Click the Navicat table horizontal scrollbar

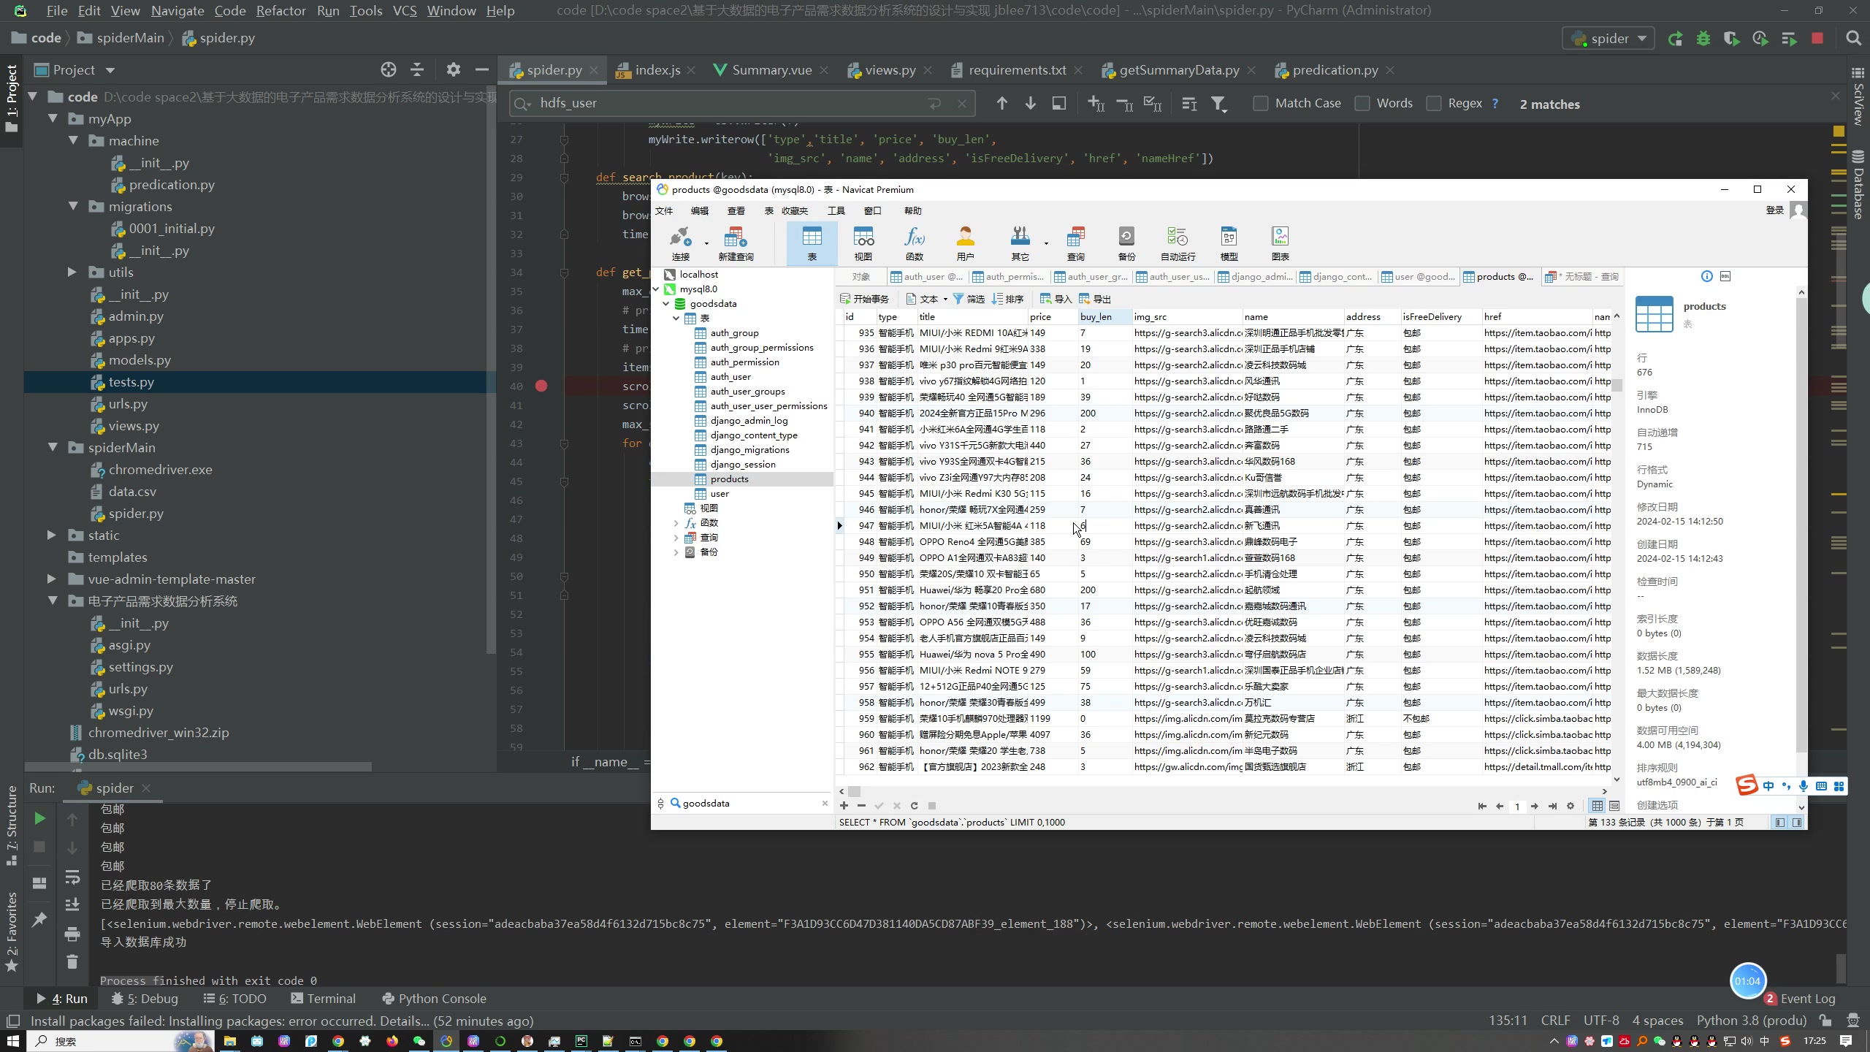click(854, 791)
